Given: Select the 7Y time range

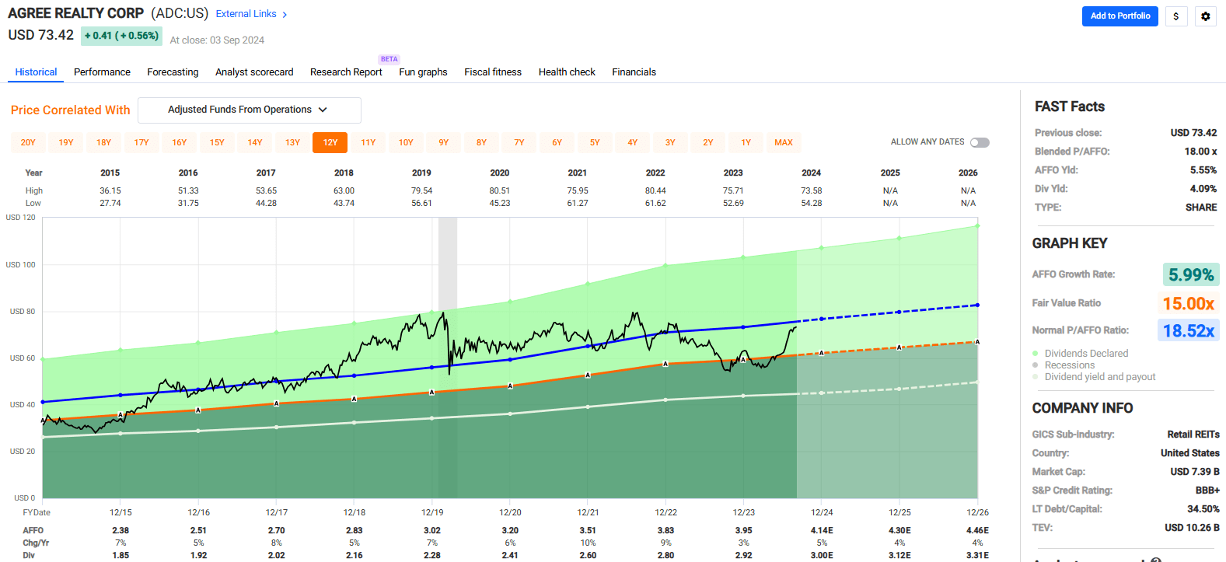Looking at the screenshot, I should (519, 142).
